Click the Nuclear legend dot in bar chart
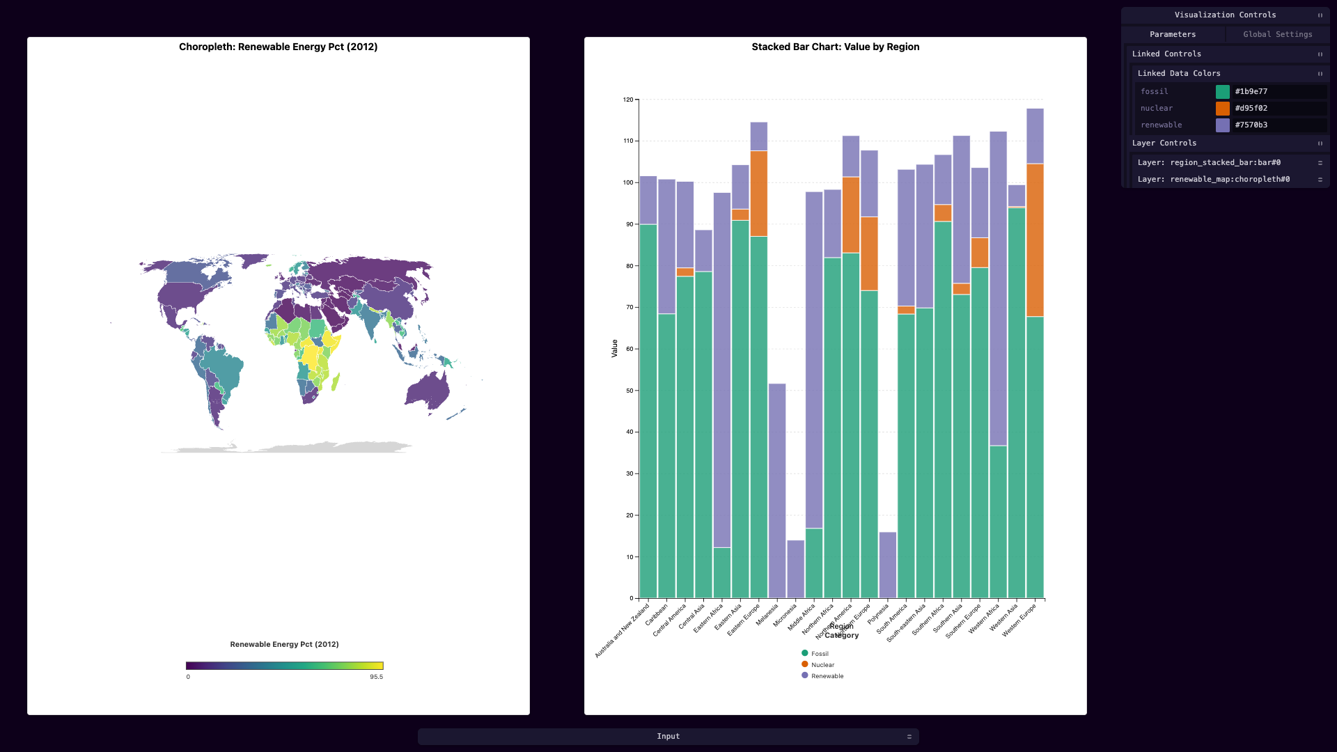 (x=805, y=664)
